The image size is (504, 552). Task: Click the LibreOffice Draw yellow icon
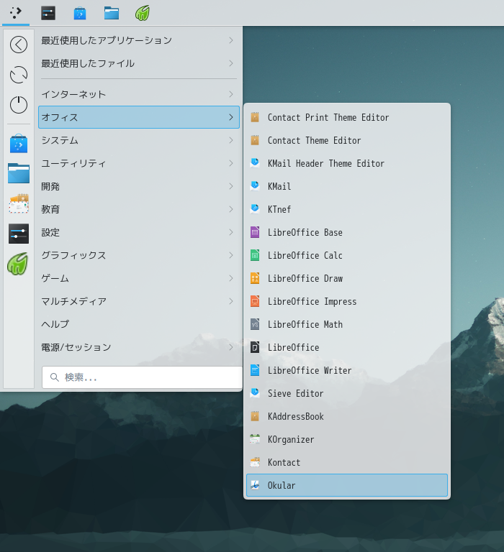pyautogui.click(x=255, y=278)
